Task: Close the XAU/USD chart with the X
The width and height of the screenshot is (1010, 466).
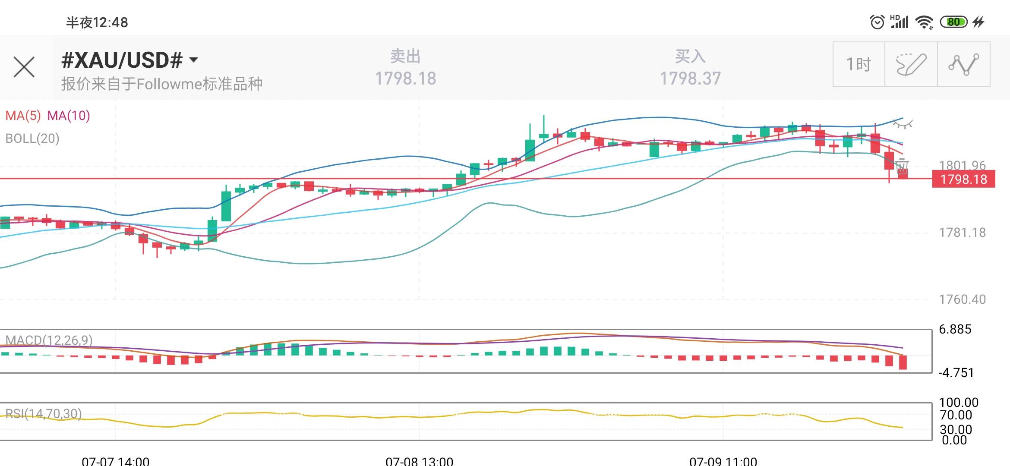Action: pos(24,67)
